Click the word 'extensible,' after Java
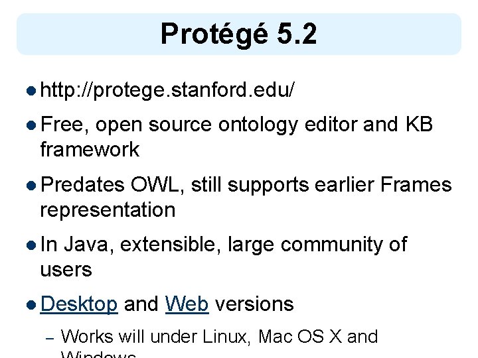Screen dimensions: 478x358 pos(171,245)
